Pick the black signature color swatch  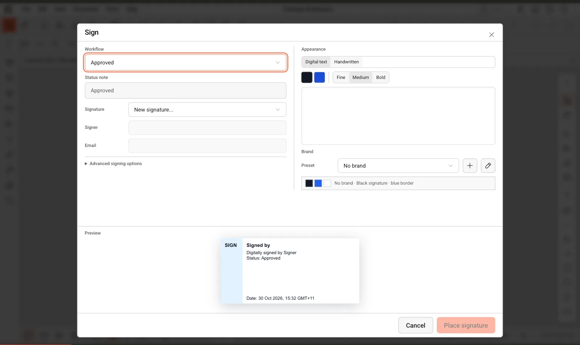click(307, 77)
